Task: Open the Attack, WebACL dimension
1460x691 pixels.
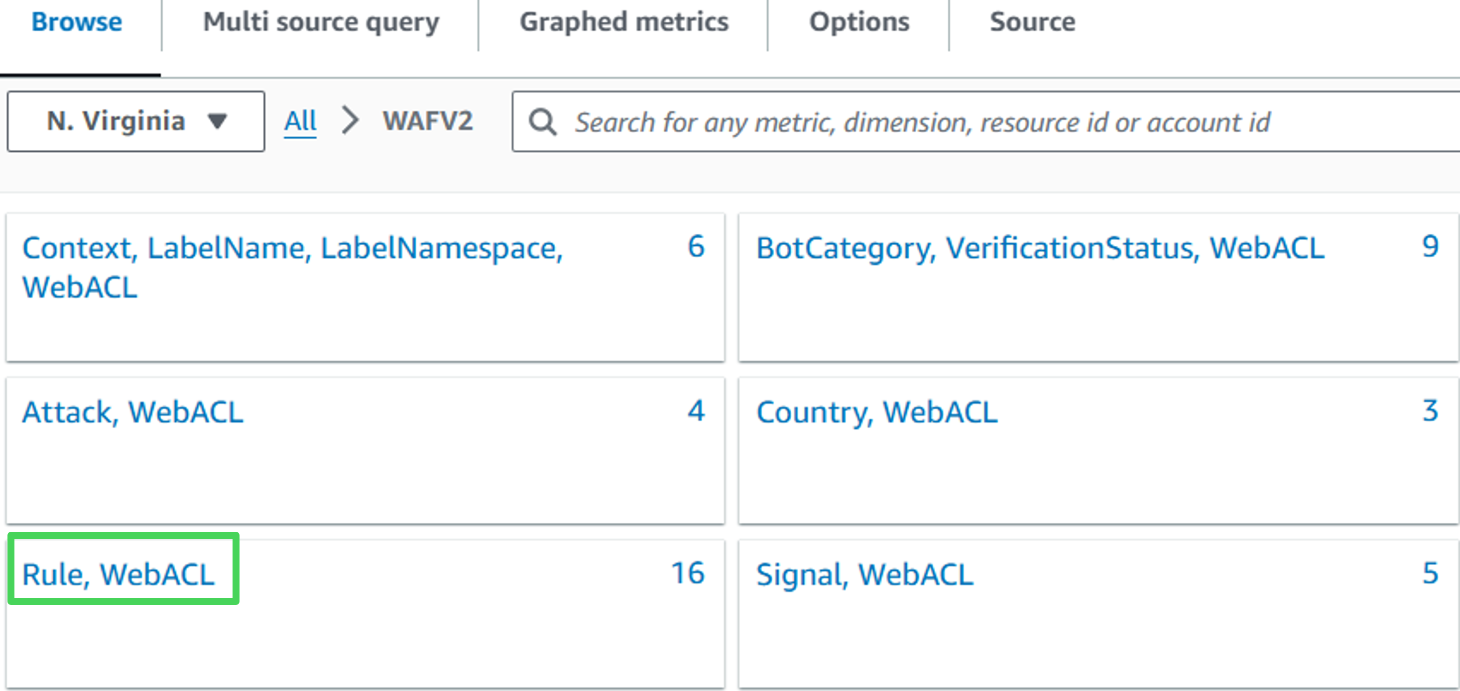Action: [132, 412]
